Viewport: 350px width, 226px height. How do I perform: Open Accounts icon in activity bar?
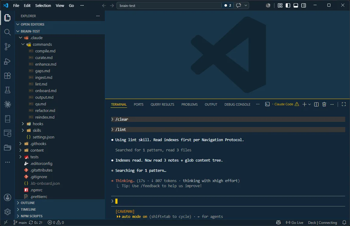pyautogui.click(x=7, y=197)
